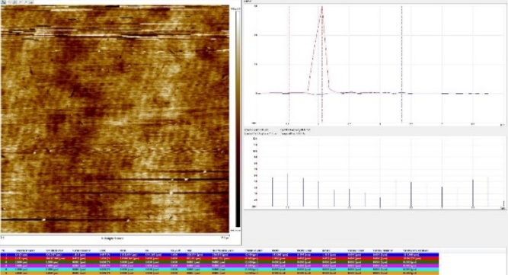Image resolution: width=508 pixels, height=275 pixels.
Task: Click the first toolbar icon above the image
Action: (4, 2)
